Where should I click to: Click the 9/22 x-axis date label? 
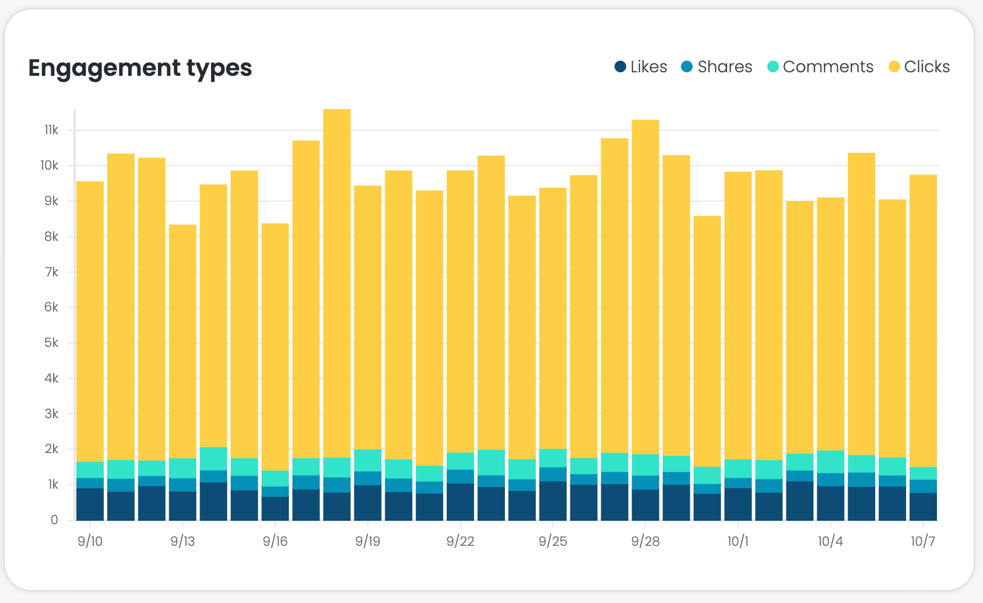(460, 541)
